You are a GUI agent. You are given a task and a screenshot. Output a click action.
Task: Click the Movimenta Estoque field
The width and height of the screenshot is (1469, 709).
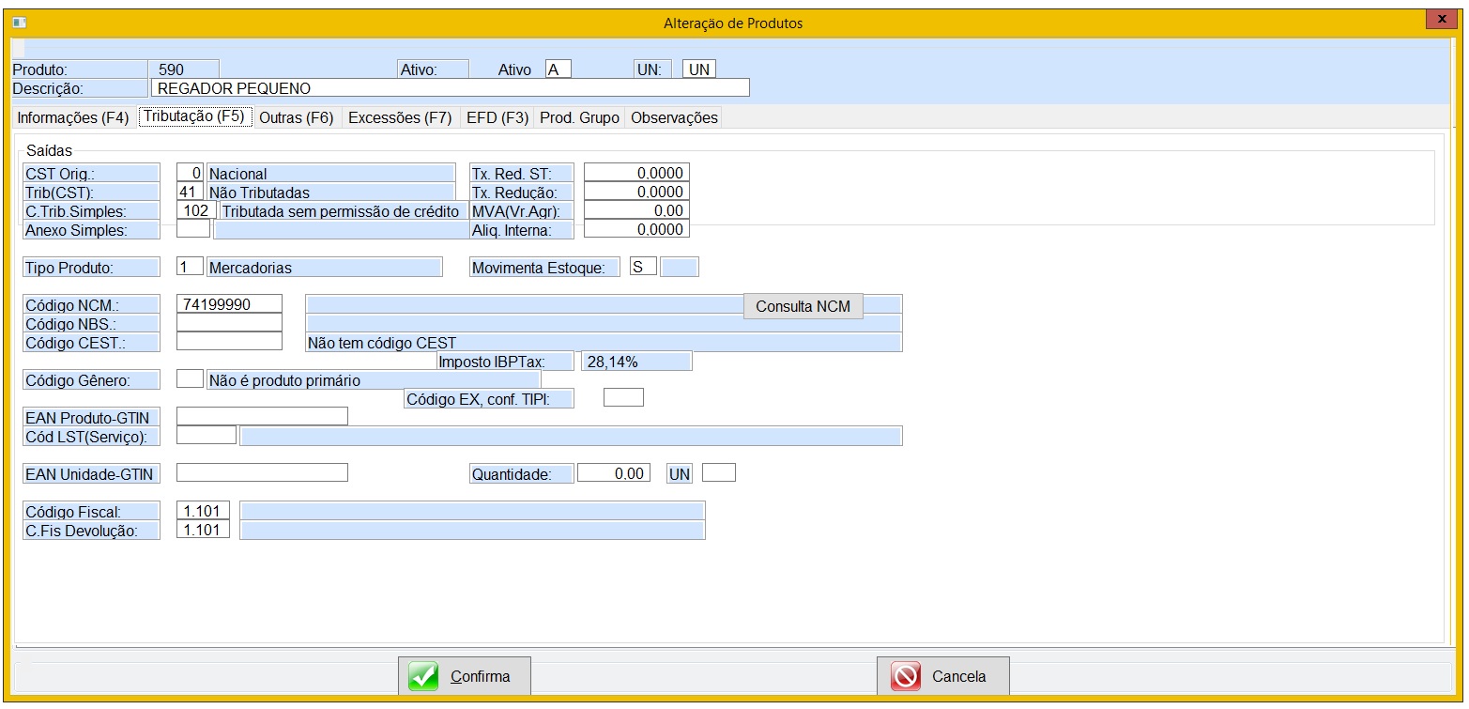click(643, 268)
